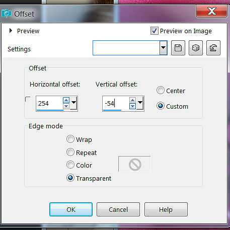Decrease Horizontal offset with down arrow
The height and width of the screenshot is (230, 230).
66,106
